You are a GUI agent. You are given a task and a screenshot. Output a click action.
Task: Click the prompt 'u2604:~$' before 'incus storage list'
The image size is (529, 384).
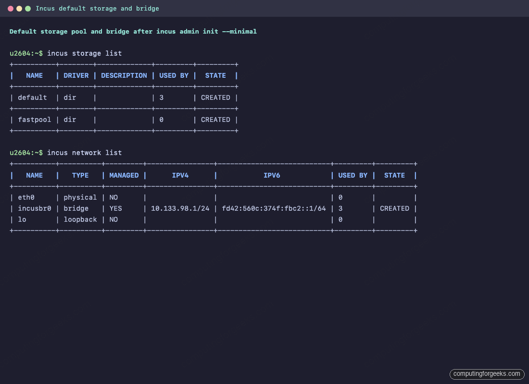[x=26, y=54]
